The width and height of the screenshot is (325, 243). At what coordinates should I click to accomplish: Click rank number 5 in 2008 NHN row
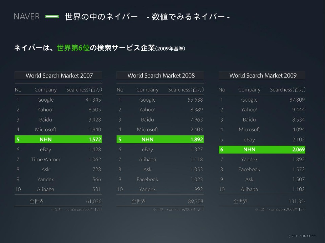[120, 139]
